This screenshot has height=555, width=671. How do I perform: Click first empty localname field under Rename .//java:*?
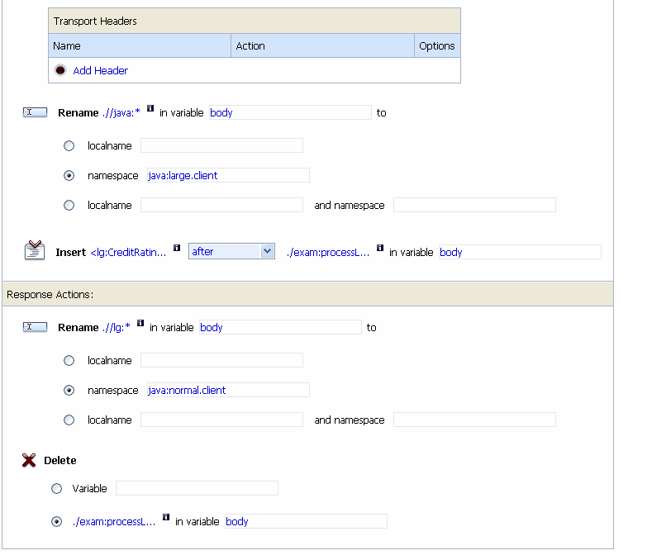221,145
